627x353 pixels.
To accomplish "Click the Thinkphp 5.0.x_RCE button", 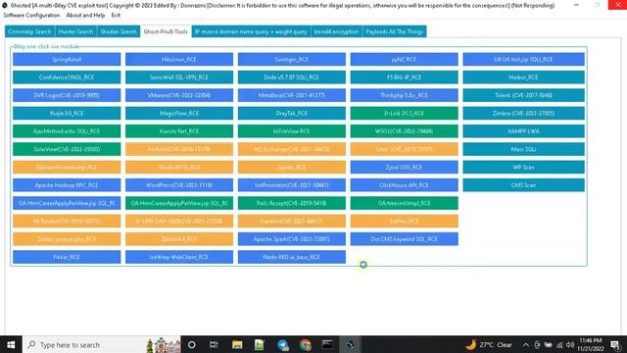I will [405, 95].
